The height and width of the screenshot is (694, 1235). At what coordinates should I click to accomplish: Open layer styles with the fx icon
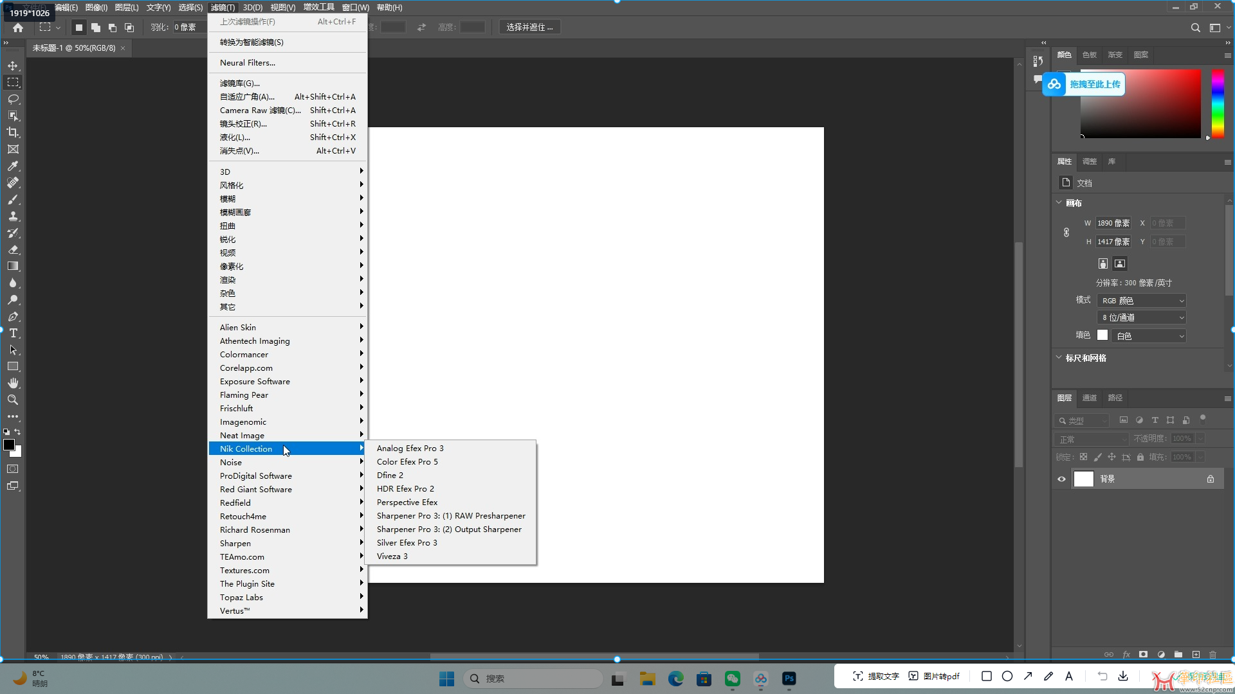(x=1126, y=654)
